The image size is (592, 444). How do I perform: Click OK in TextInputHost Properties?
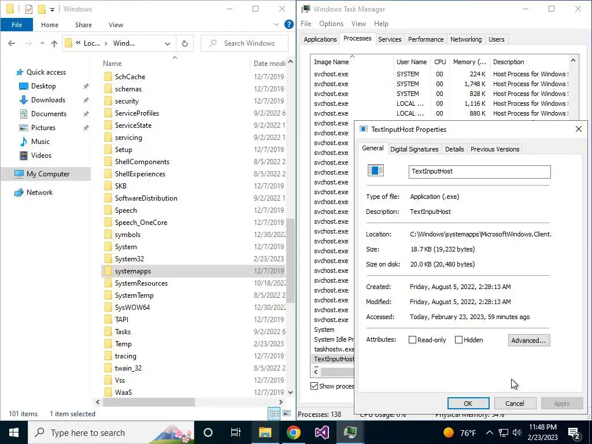(x=468, y=404)
